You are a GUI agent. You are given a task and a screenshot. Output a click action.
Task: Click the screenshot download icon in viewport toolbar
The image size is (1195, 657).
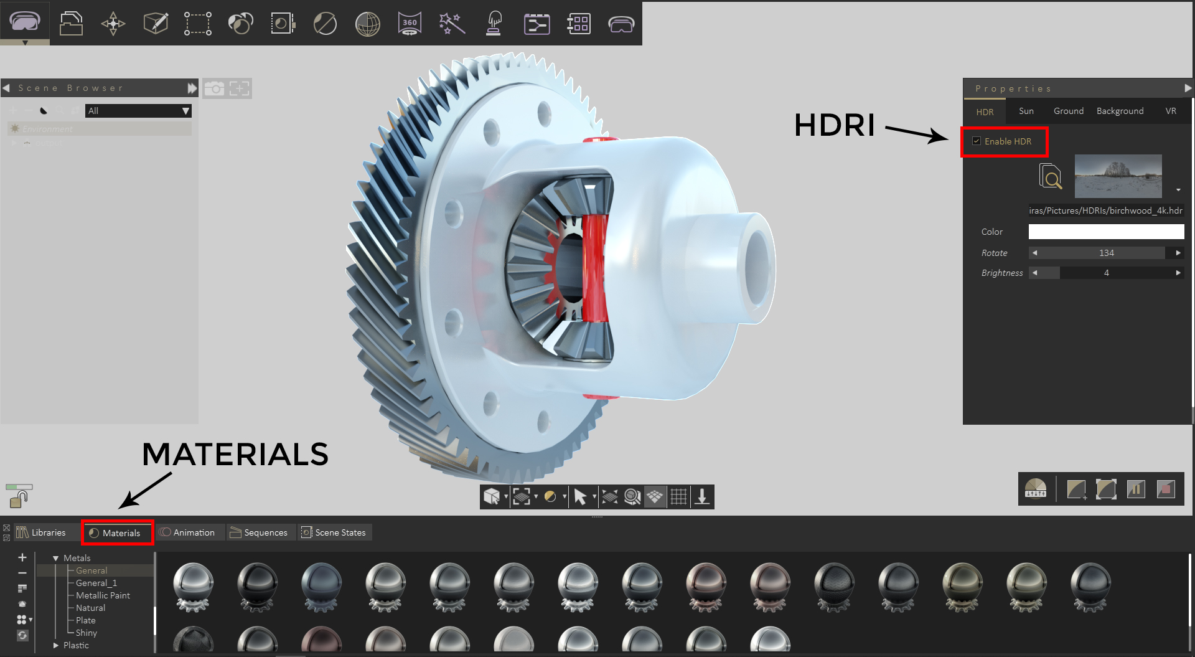pyautogui.click(x=703, y=496)
